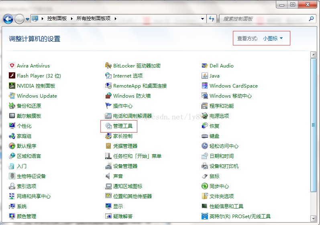The height and width of the screenshot is (225, 320).
Task: Click the 凭据管理器 safe icon
Action: click(x=108, y=146)
